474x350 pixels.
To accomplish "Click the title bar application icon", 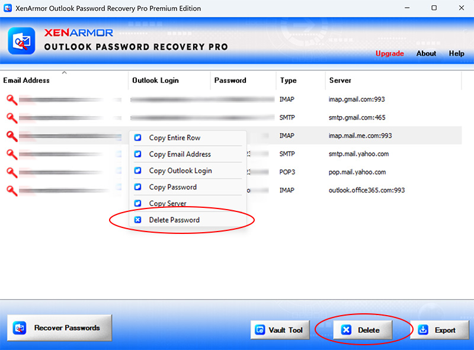I will tap(8, 8).
